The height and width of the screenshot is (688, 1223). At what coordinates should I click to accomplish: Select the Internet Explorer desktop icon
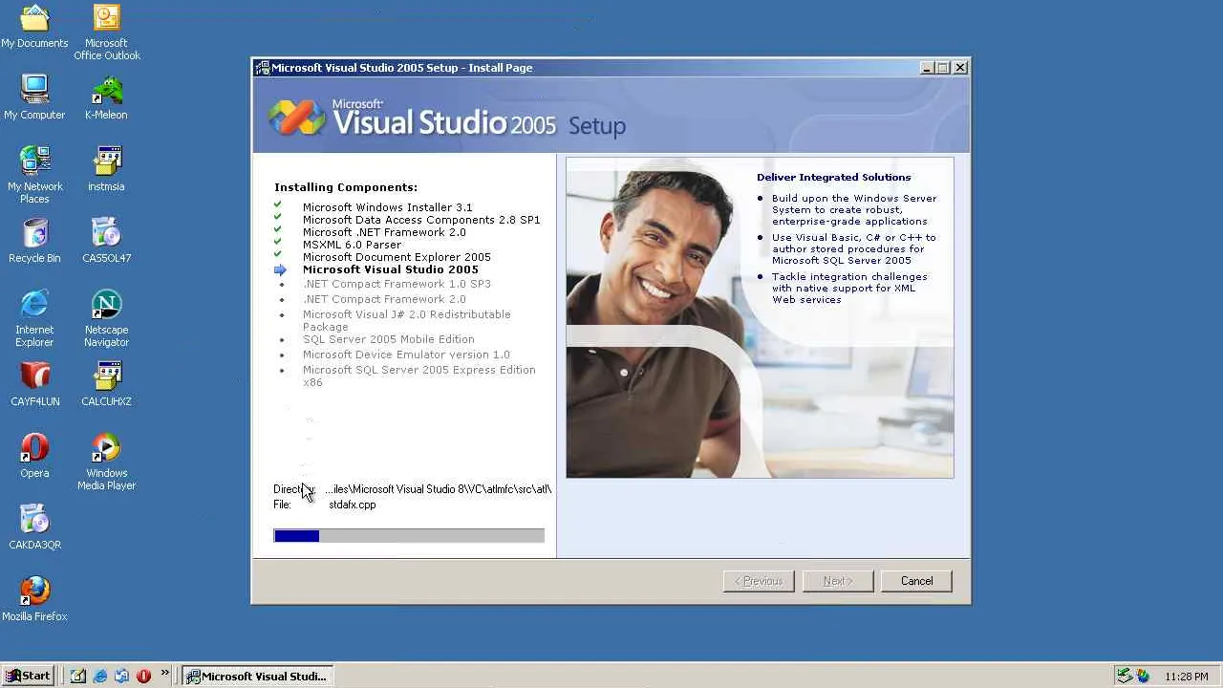(34, 318)
